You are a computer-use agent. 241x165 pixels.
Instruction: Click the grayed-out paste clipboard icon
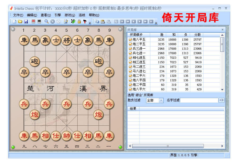[x=109, y=22]
